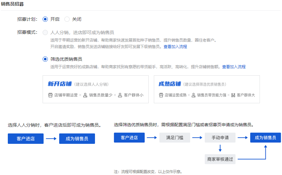Click shop icon beside 店铺早期运营
Screen dimensions: 282x175
tap(50, 95)
